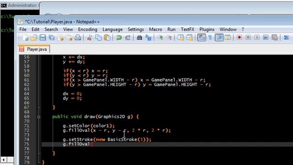This screenshot has width=293, height=165.
Task: Click the Synchronize Vertical Scrolling icon
Action: 181,38
